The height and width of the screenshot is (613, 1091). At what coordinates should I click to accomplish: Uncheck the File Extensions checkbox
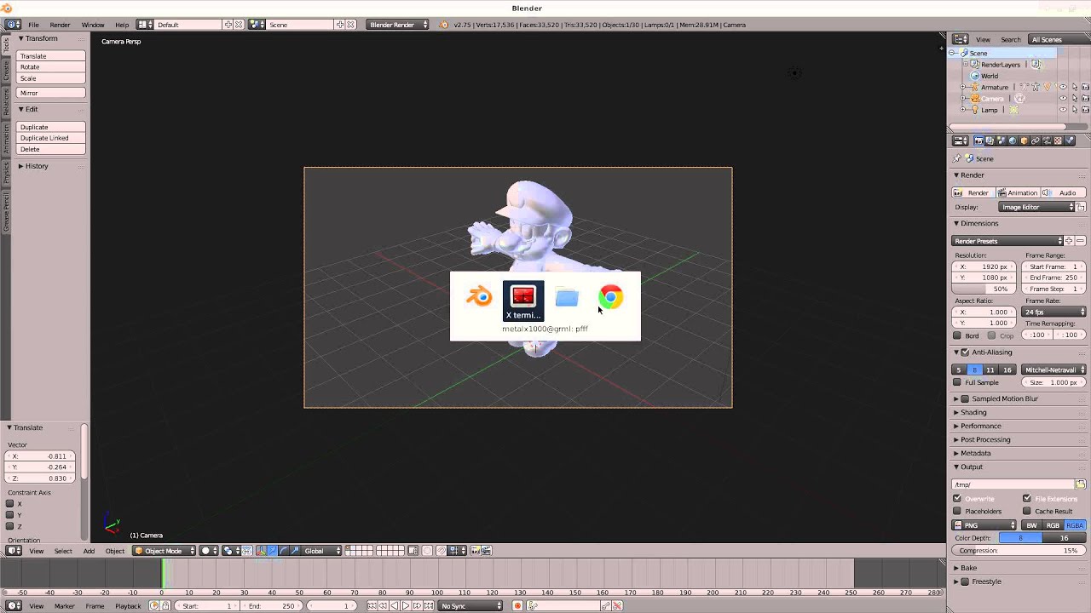pos(1027,499)
